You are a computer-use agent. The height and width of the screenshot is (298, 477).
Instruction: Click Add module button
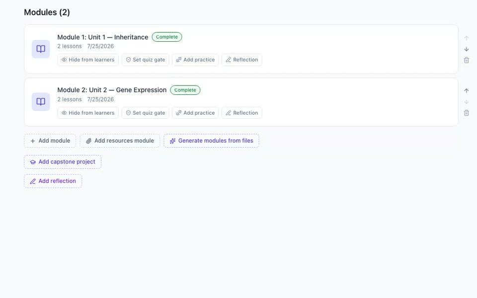click(50, 141)
